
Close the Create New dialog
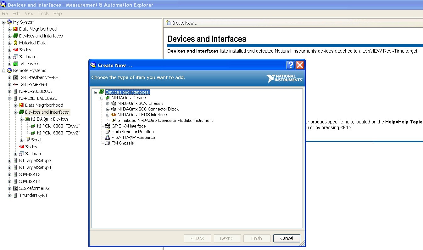pyautogui.click(x=300, y=65)
